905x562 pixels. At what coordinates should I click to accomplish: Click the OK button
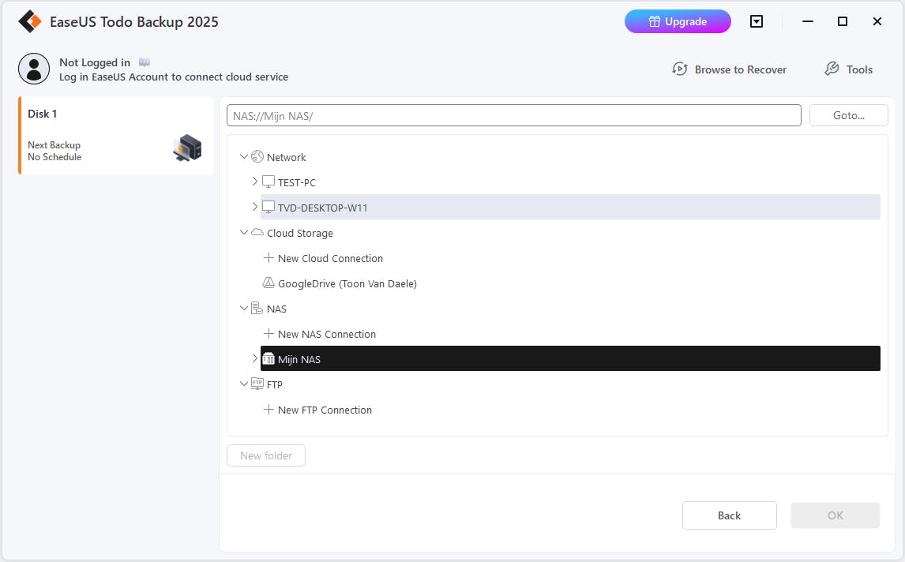click(x=836, y=515)
